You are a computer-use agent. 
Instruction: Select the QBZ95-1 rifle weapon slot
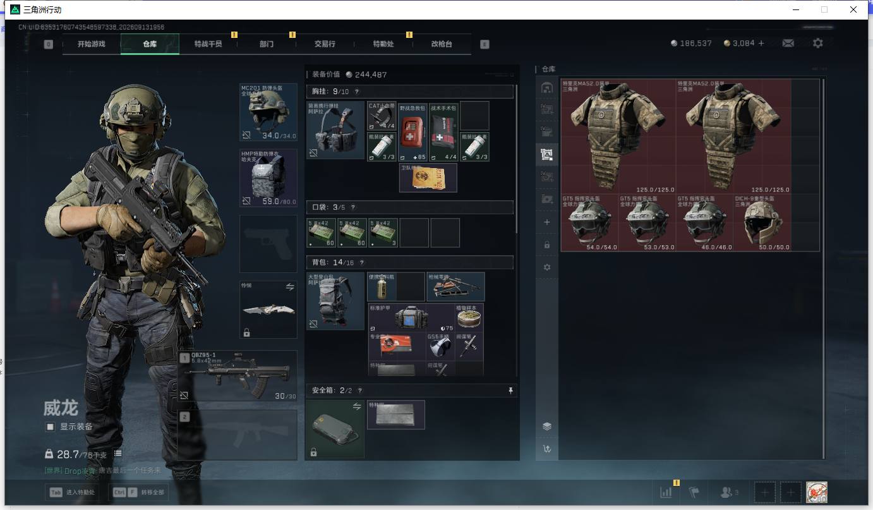tap(237, 375)
